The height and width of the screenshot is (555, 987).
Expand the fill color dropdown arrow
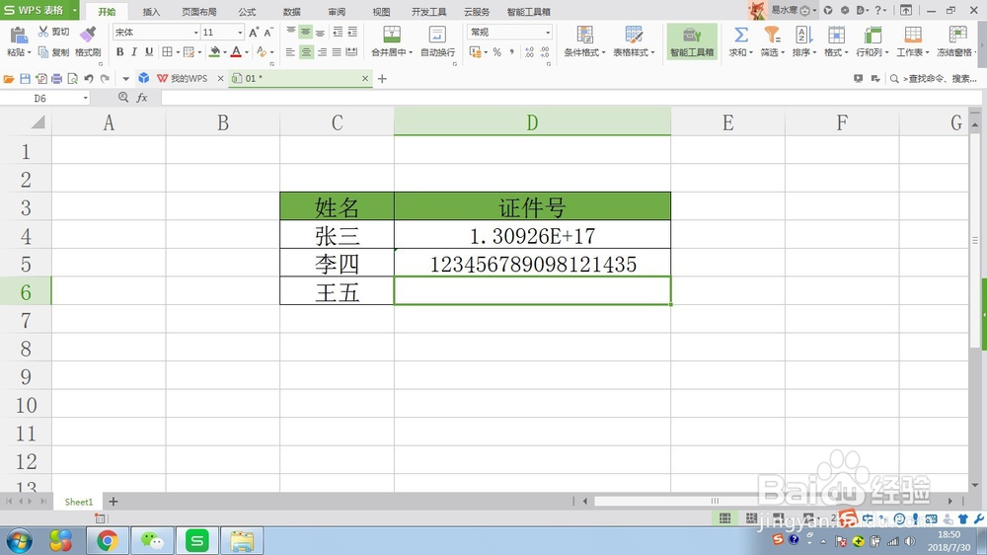click(x=225, y=52)
